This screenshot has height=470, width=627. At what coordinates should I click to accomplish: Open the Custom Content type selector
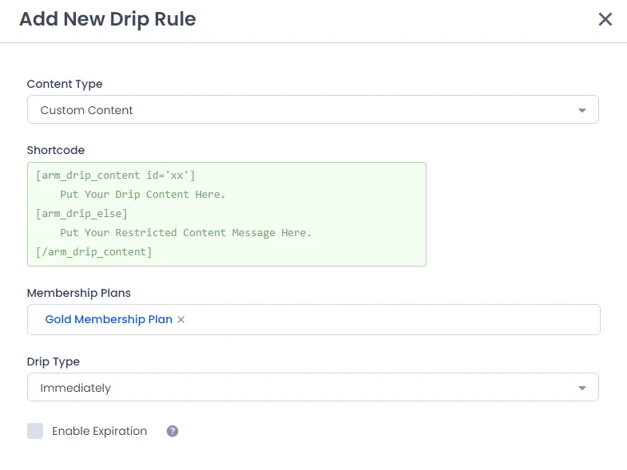[x=312, y=109]
